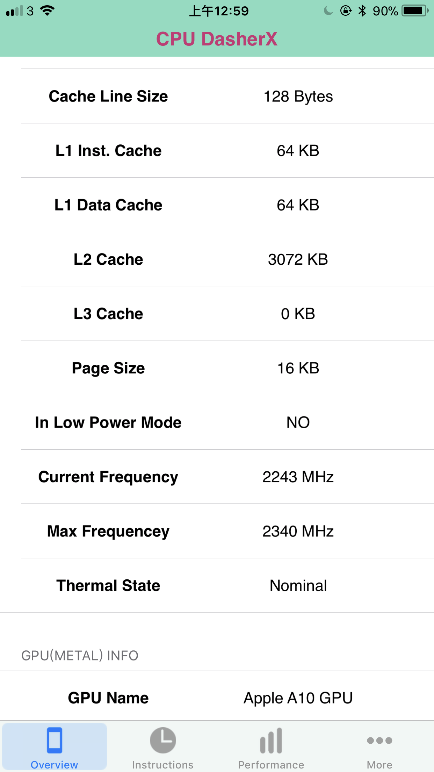Open the Overview tab phone icon

pyautogui.click(x=55, y=740)
